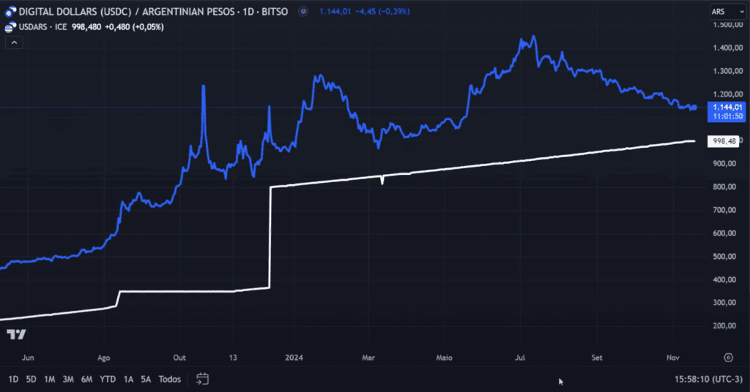The height and width of the screenshot is (392, 750).
Task: Click the 1.144,01 current price label
Action: [727, 107]
